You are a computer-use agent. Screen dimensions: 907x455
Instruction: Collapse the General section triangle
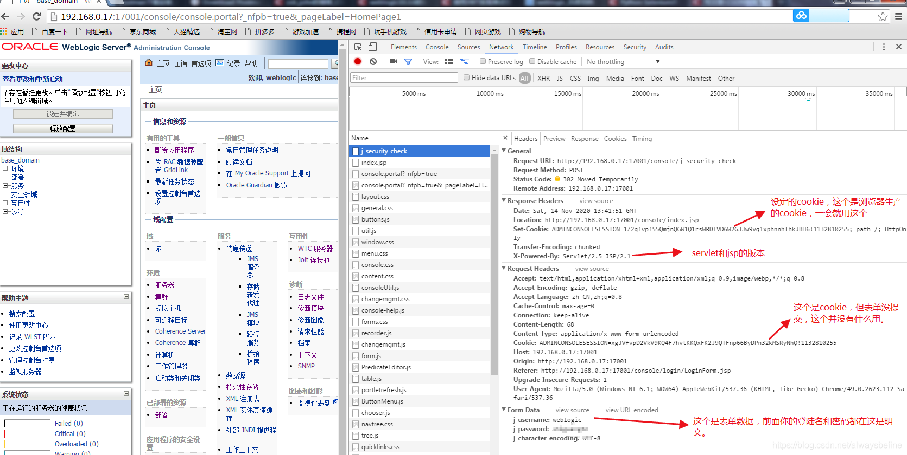[x=504, y=151]
